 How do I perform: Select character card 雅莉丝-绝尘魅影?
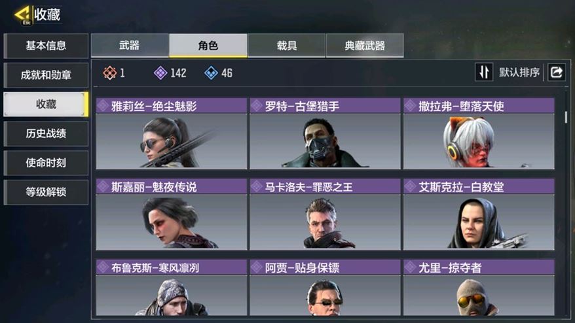pyautogui.click(x=171, y=133)
